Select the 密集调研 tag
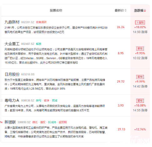 click(41, 22)
